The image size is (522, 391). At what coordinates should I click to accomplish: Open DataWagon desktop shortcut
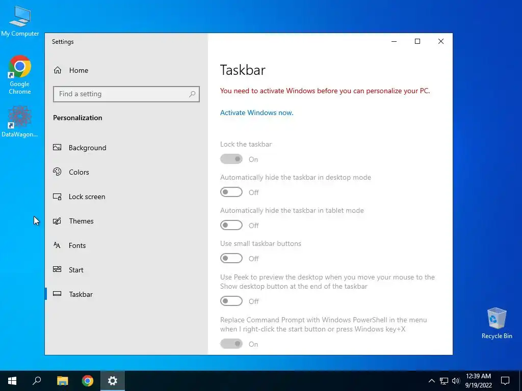pos(20,122)
